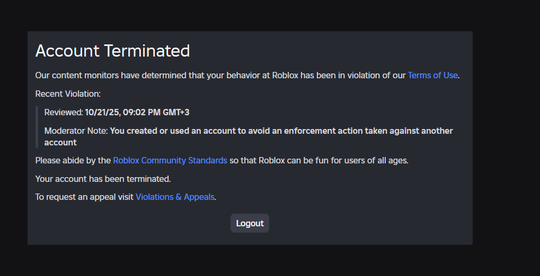Click Your account has been terminated text

(x=103, y=179)
